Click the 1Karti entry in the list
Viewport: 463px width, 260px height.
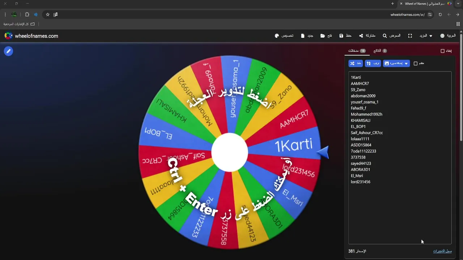pyautogui.click(x=356, y=77)
